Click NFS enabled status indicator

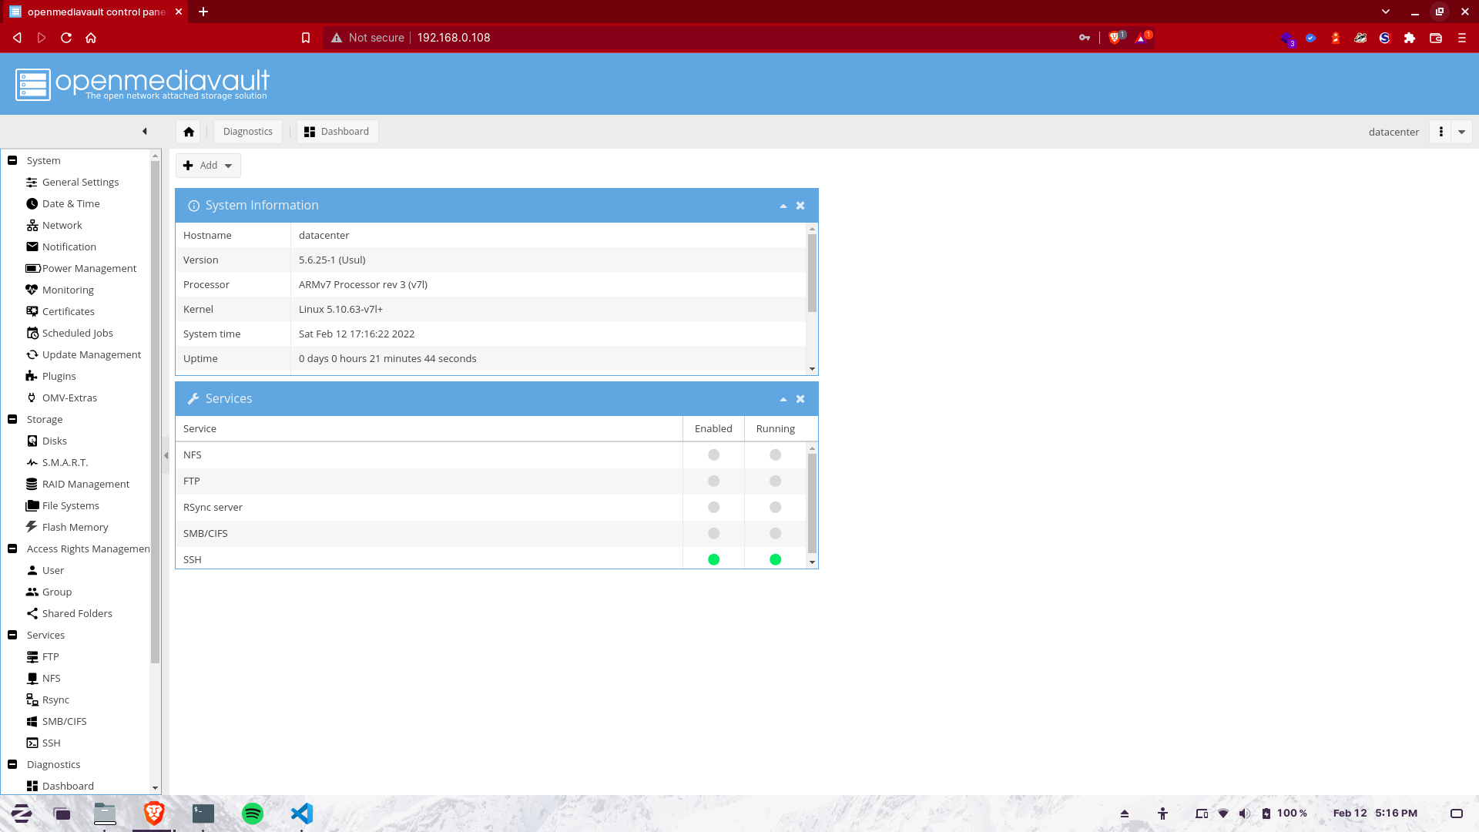714,455
